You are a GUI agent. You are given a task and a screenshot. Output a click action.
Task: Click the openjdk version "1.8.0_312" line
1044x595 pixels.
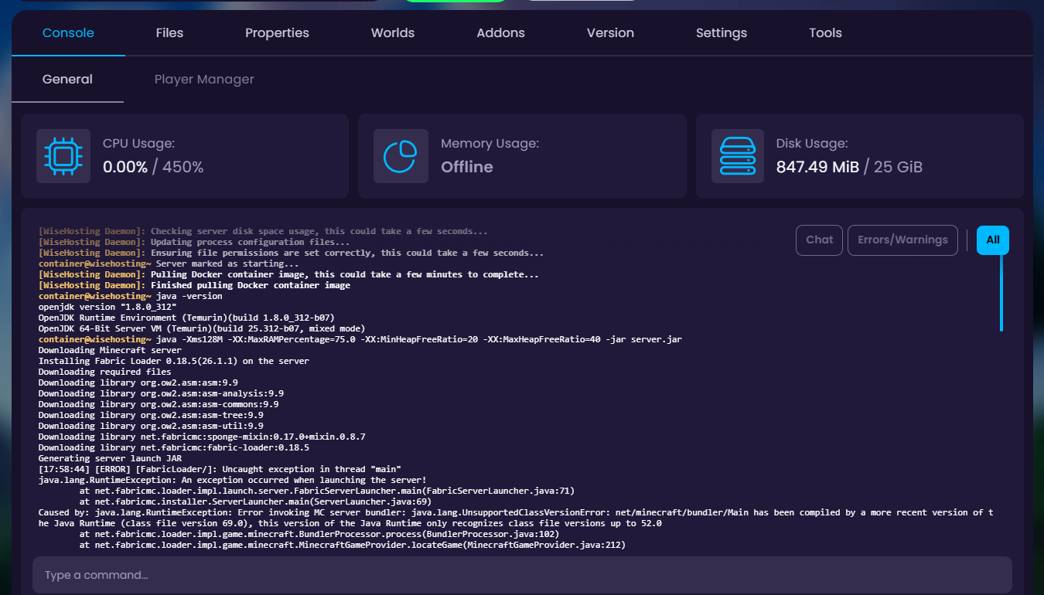[107, 307]
